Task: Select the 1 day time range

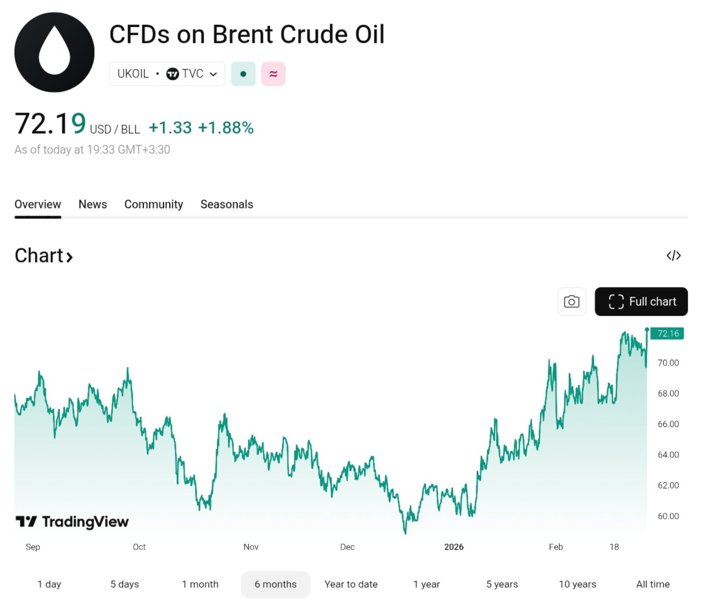Action: pos(49,584)
